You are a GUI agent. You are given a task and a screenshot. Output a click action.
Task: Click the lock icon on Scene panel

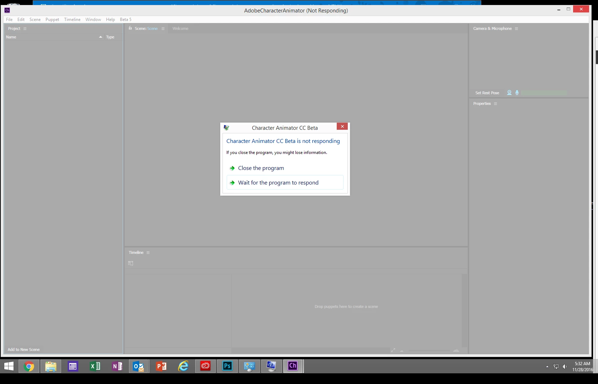click(130, 28)
